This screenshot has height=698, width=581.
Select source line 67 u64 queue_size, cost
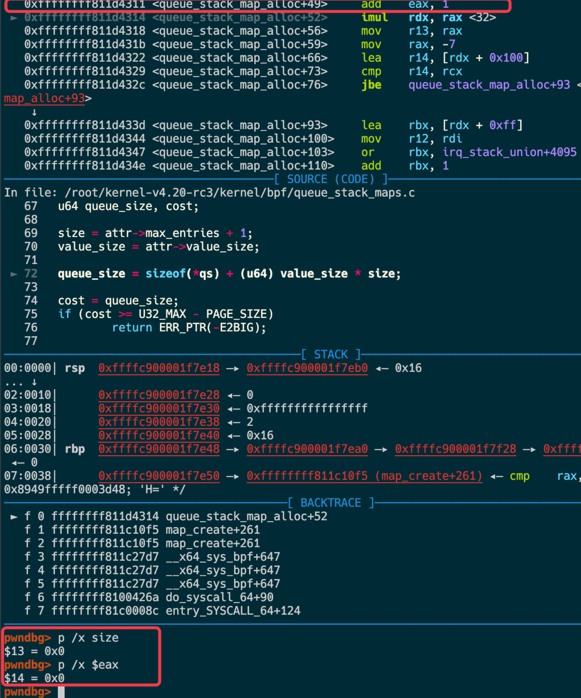point(111,206)
